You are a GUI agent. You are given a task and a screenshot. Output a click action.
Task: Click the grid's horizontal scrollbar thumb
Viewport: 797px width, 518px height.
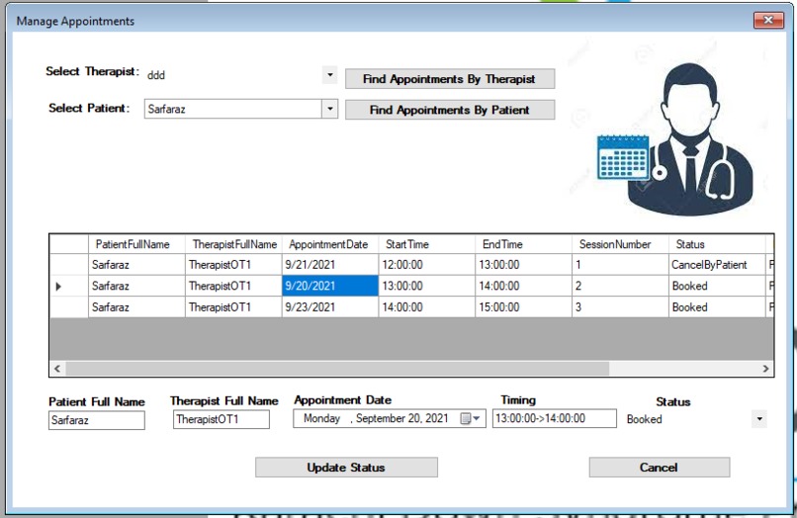point(337,369)
